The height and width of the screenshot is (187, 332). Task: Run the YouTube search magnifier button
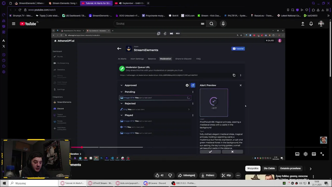(x=211, y=24)
